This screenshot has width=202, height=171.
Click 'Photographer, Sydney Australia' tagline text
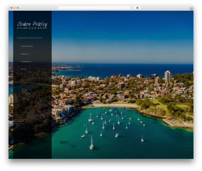29,38
